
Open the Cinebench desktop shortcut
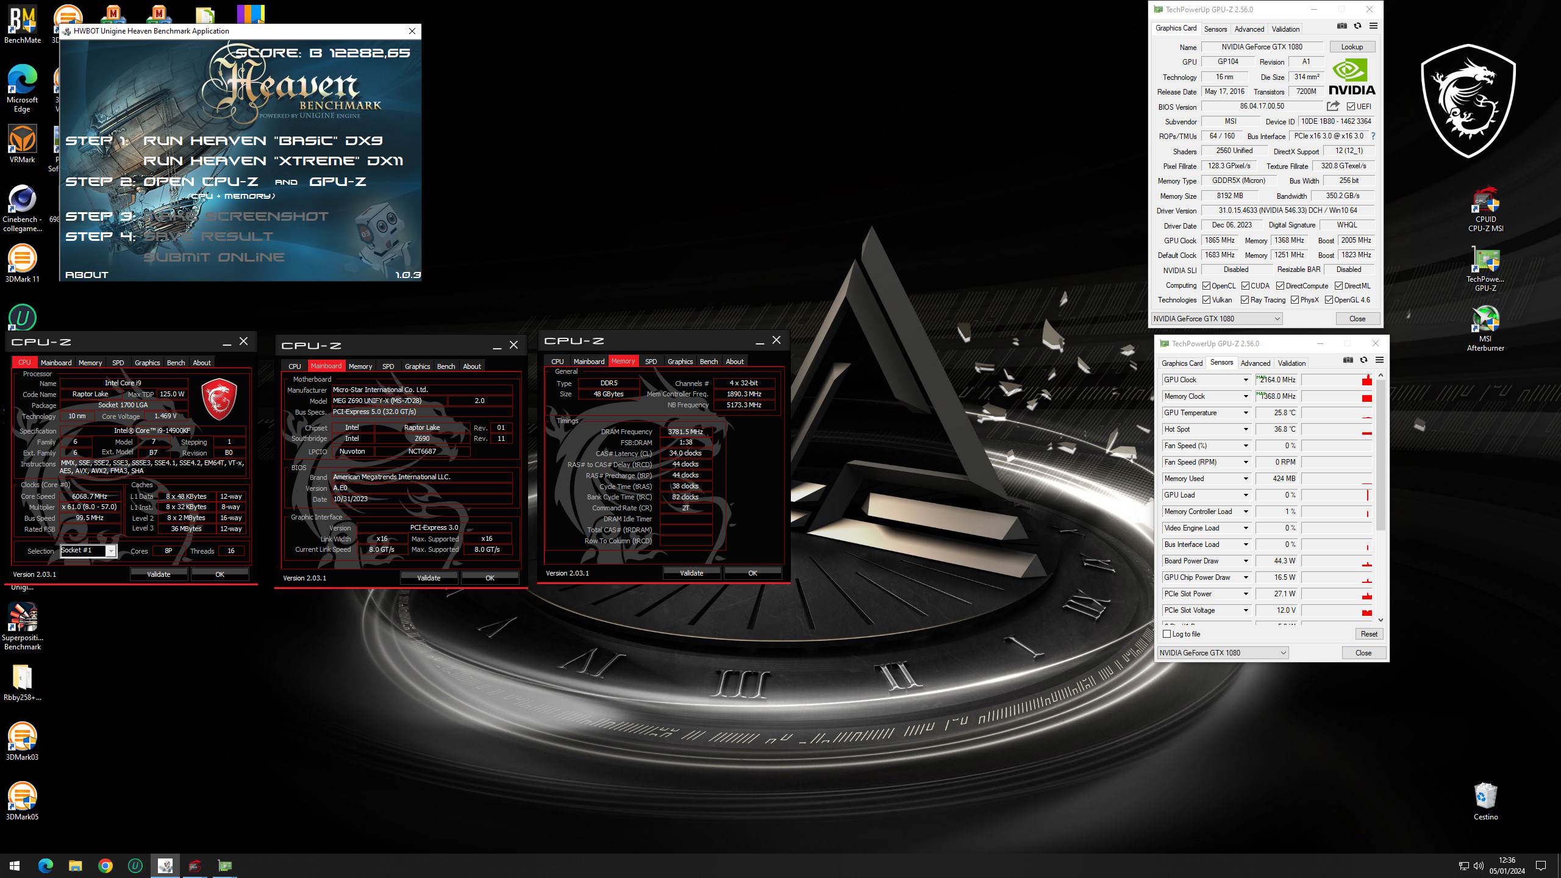(x=23, y=209)
